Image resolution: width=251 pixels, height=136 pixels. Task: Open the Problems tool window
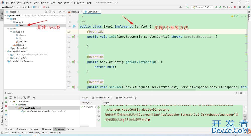(x=21, y=129)
